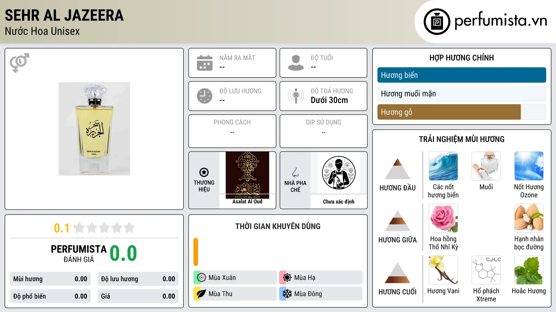Image resolution: width=556 pixels, height=312 pixels.
Task: Click the Các nốt hương biển caption
Action: click(443, 191)
